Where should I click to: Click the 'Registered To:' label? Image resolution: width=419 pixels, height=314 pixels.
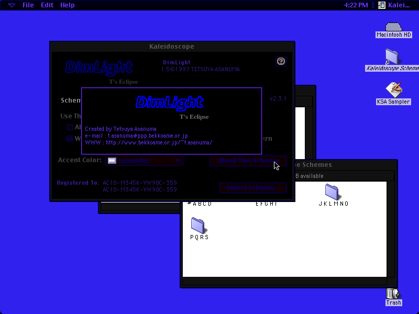coord(78,183)
